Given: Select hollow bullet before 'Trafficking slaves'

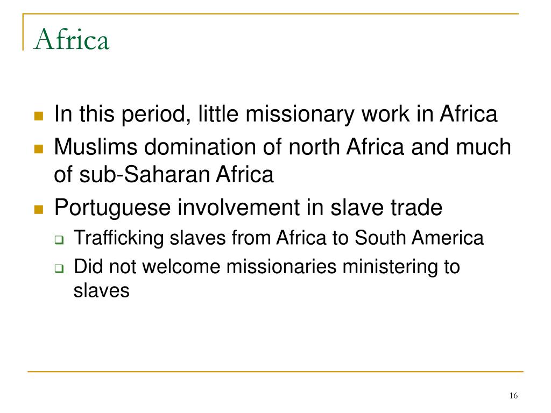Looking at the screenshot, I should pyautogui.click(x=59, y=240).
